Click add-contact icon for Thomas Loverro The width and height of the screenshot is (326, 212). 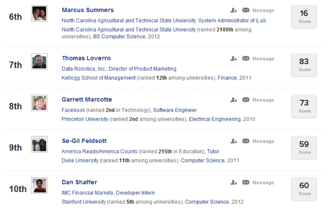234,58
